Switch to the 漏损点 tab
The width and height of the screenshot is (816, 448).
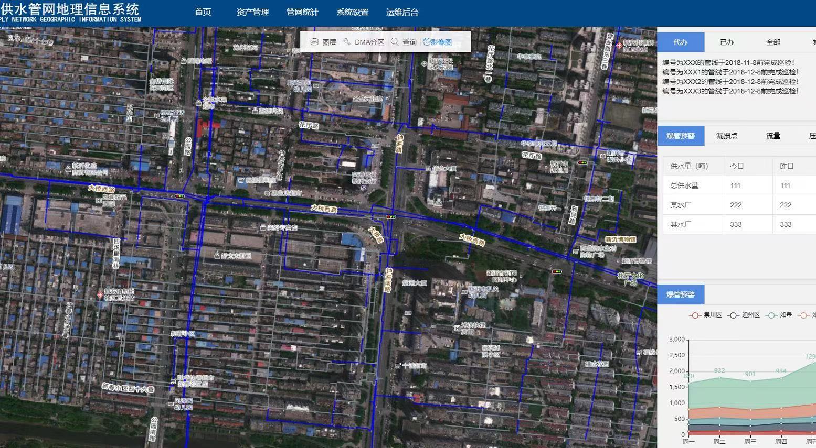727,136
